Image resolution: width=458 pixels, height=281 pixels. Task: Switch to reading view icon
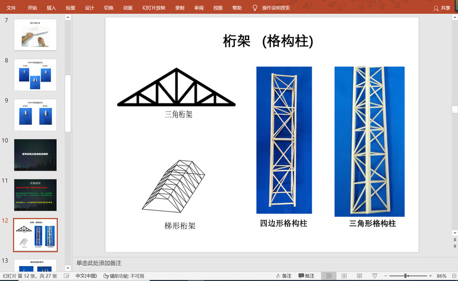pos(358,276)
